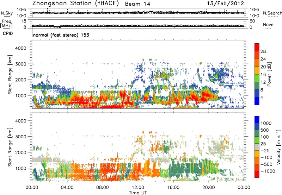Click the left "10^5" tick on the N.Sky axis
Screen dimensions: 282x195
22,10
